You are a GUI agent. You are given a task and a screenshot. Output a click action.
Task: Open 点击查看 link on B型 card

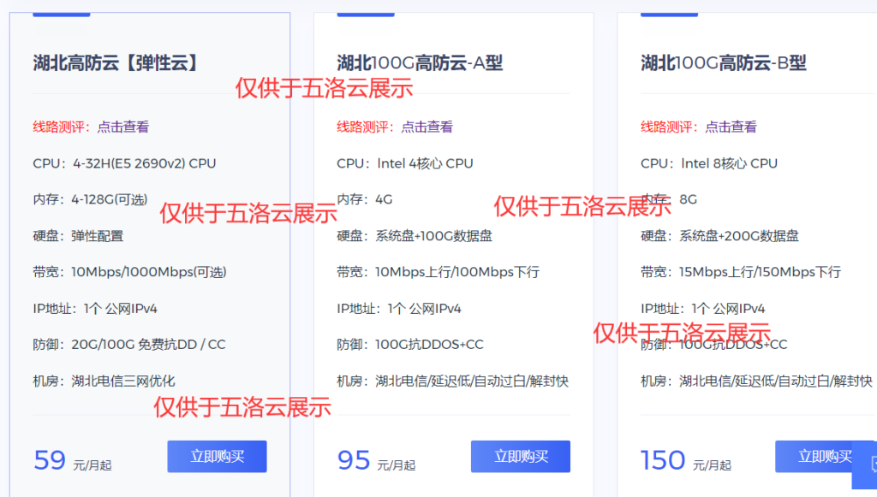pyautogui.click(x=733, y=127)
